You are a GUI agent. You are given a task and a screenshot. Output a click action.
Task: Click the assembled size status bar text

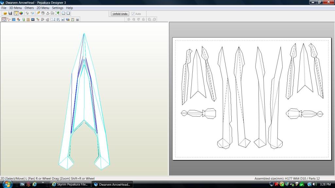click(287, 179)
